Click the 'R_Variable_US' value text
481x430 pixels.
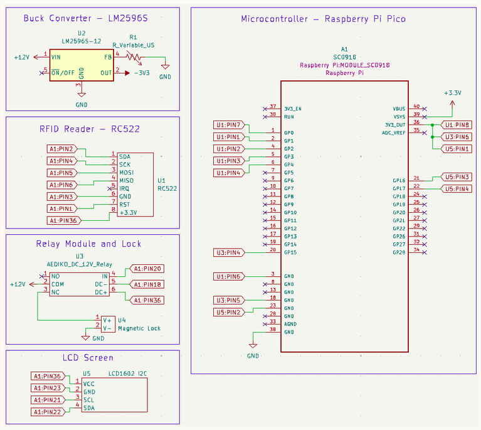click(x=134, y=45)
